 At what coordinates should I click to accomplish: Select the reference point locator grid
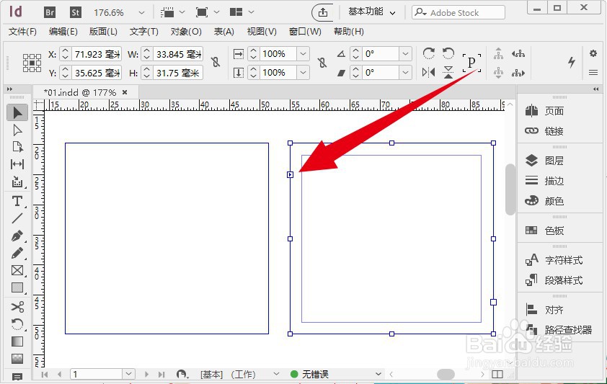[x=32, y=63]
